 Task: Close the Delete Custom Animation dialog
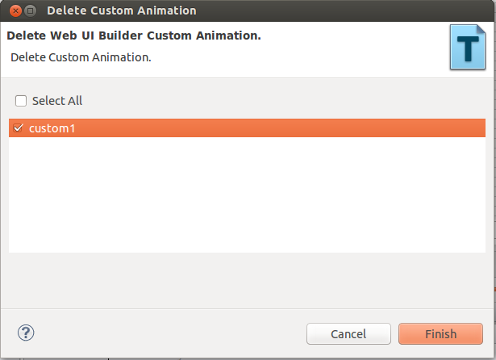click(11, 11)
